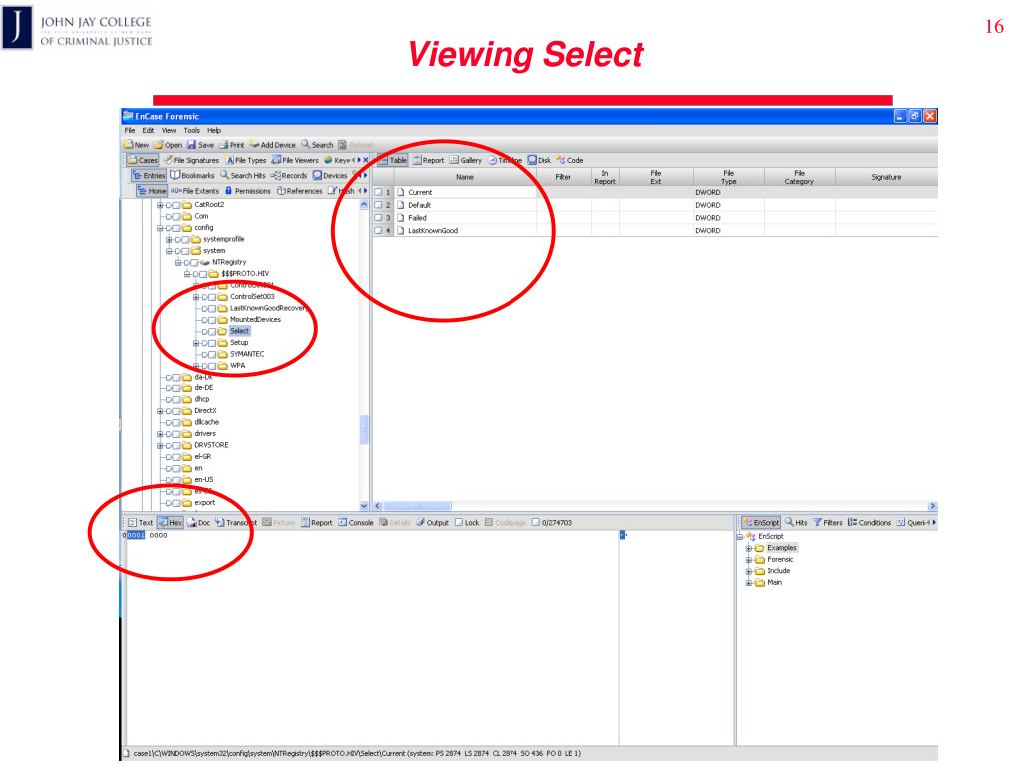Open the File Signatures view

click(x=191, y=160)
